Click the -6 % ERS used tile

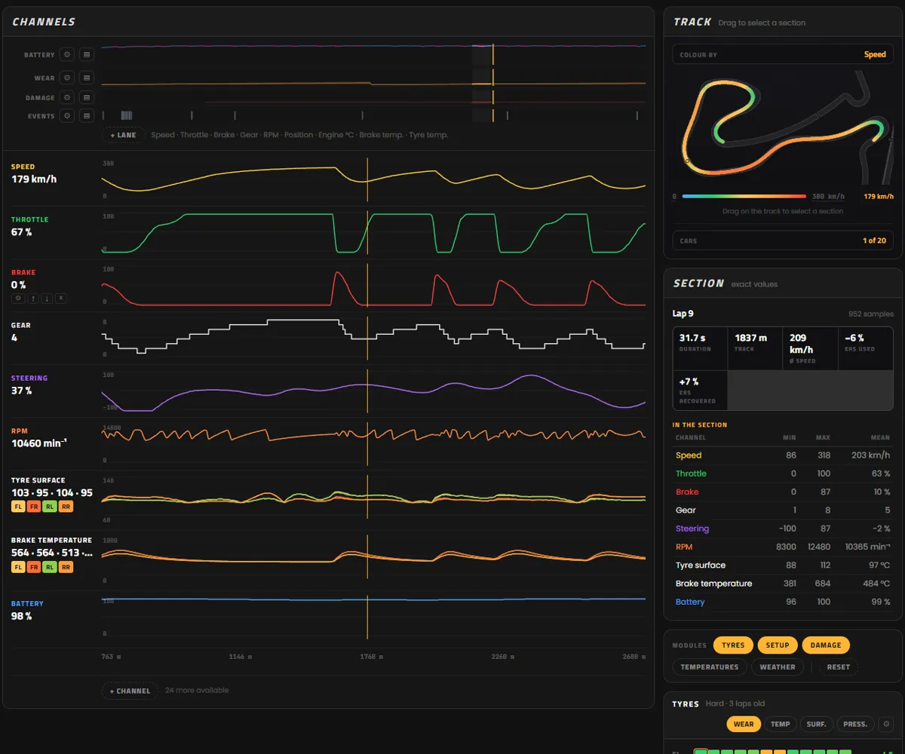click(865, 348)
